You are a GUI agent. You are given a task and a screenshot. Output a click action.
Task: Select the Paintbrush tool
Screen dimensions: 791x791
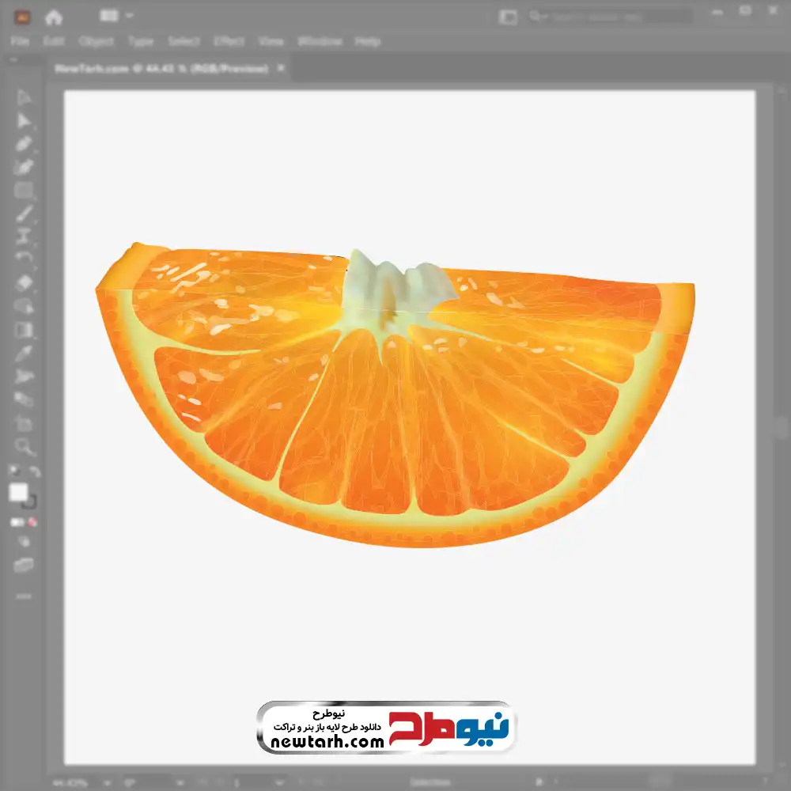pos(24,214)
